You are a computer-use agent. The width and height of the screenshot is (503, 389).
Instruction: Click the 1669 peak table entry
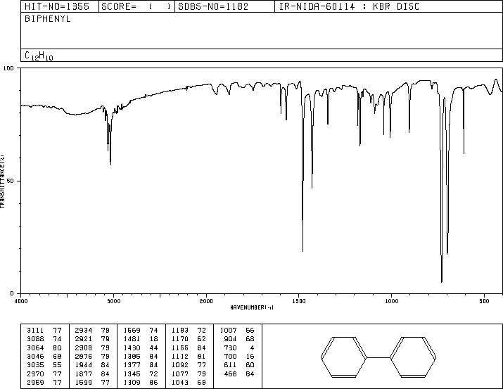point(141,331)
